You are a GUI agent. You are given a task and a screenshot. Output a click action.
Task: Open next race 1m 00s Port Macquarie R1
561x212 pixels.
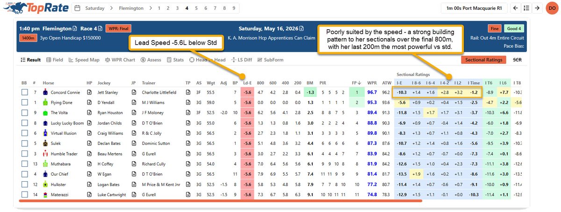point(474,8)
